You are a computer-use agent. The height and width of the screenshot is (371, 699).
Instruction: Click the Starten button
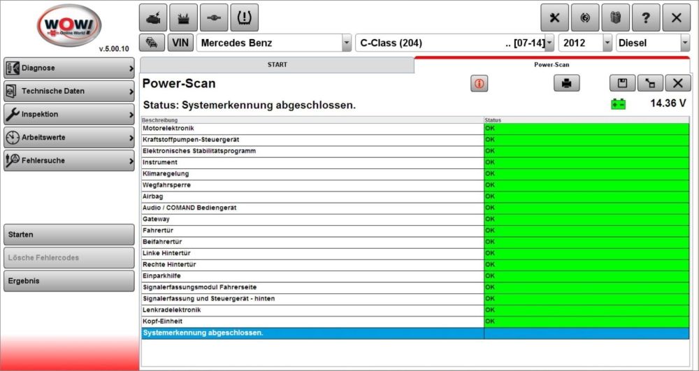tap(69, 235)
